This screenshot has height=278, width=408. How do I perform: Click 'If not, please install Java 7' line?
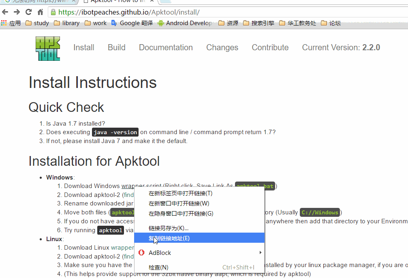(117, 141)
